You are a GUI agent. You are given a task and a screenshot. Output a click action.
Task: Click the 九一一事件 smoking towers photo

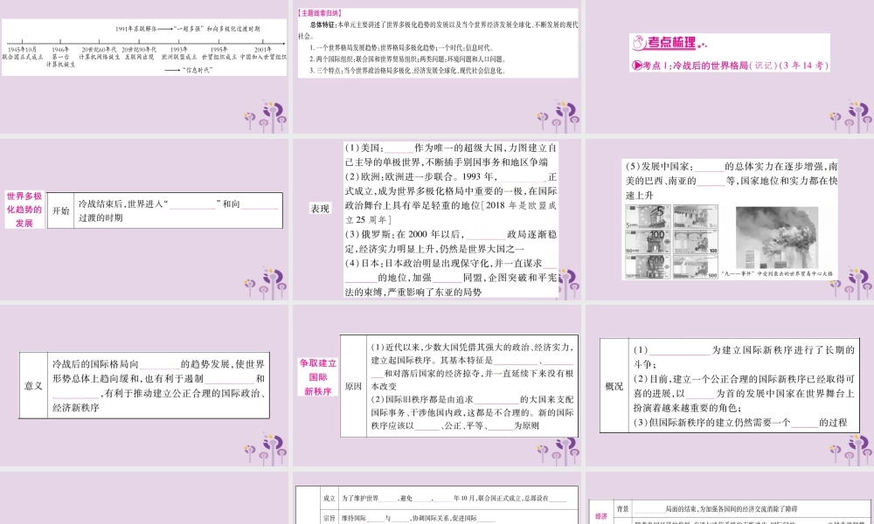[777, 238]
